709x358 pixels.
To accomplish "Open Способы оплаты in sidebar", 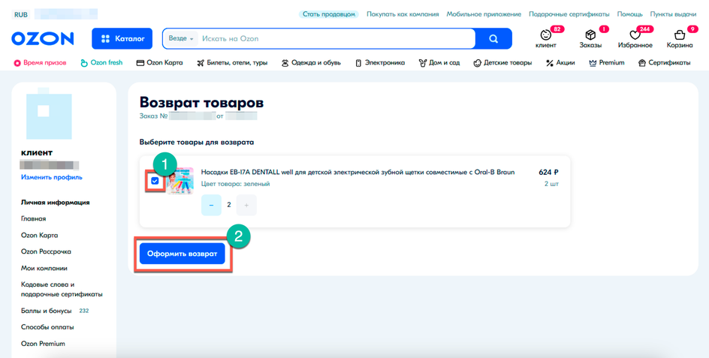I will [47, 326].
